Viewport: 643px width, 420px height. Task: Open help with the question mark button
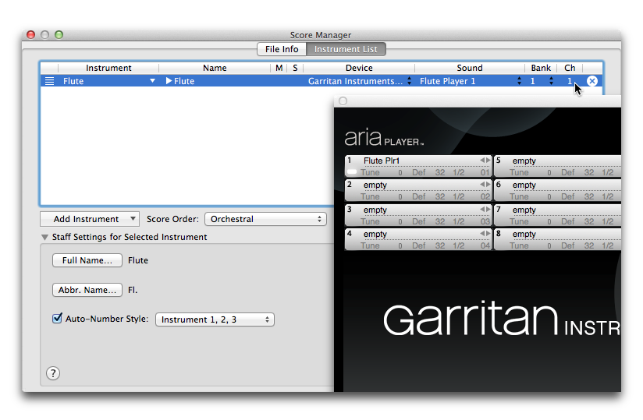[53, 373]
